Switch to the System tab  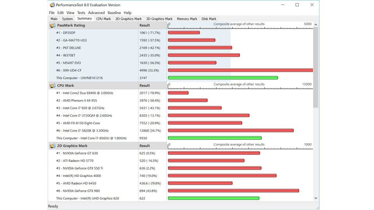67,19
